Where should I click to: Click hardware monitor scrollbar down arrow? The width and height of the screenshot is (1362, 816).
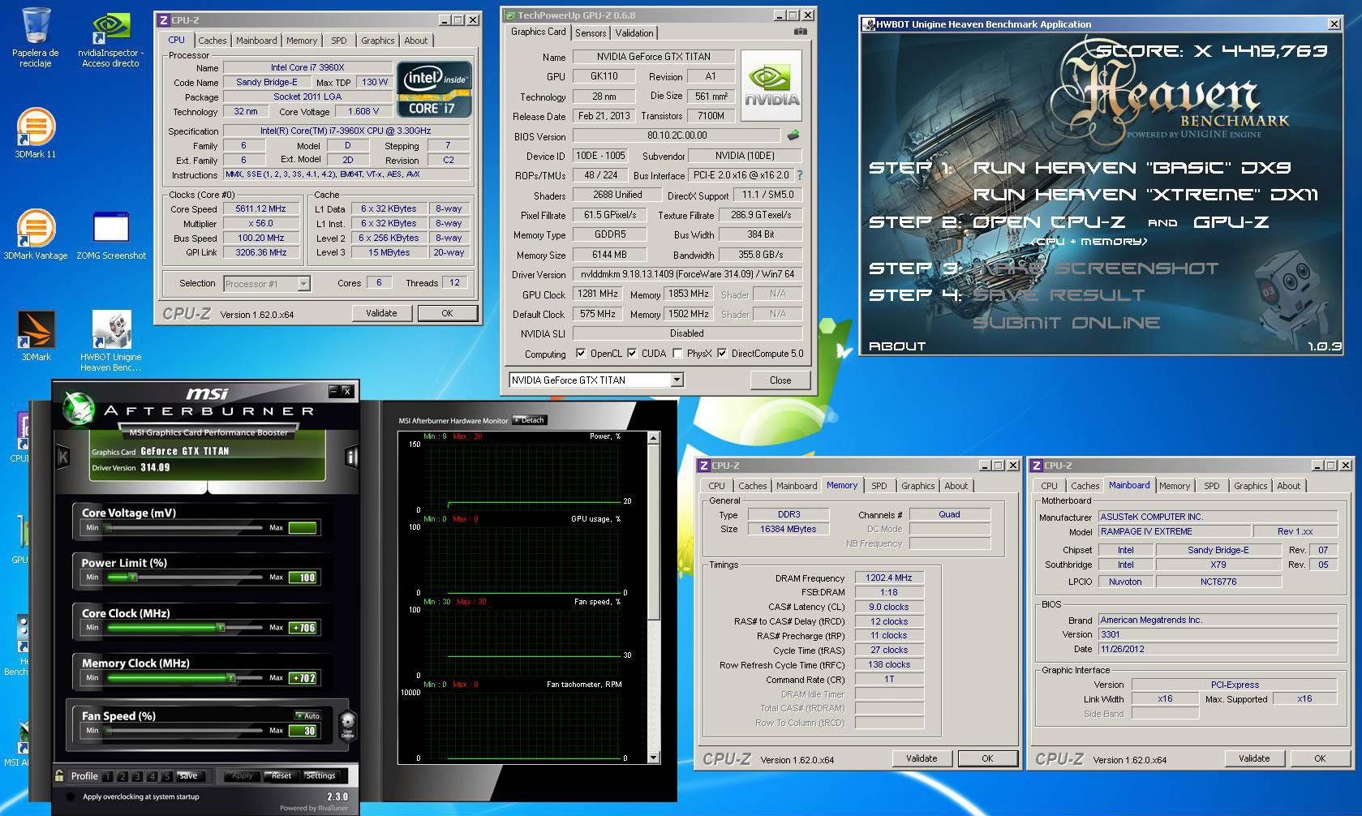653,758
